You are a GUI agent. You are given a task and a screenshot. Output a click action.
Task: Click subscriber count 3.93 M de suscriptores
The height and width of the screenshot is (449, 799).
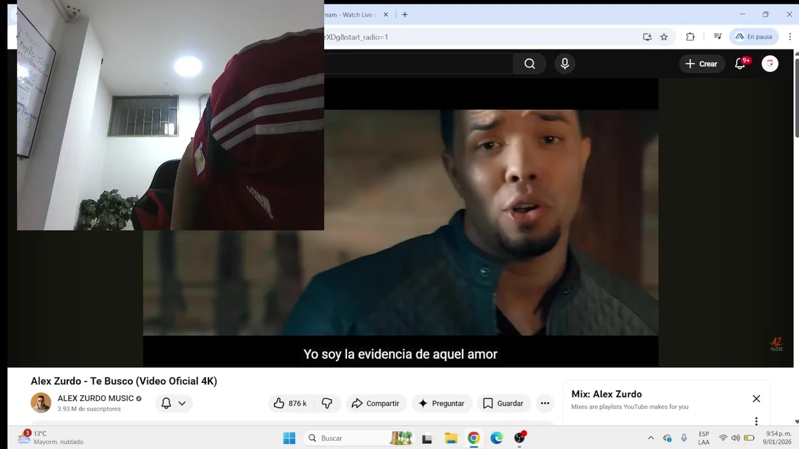point(89,409)
